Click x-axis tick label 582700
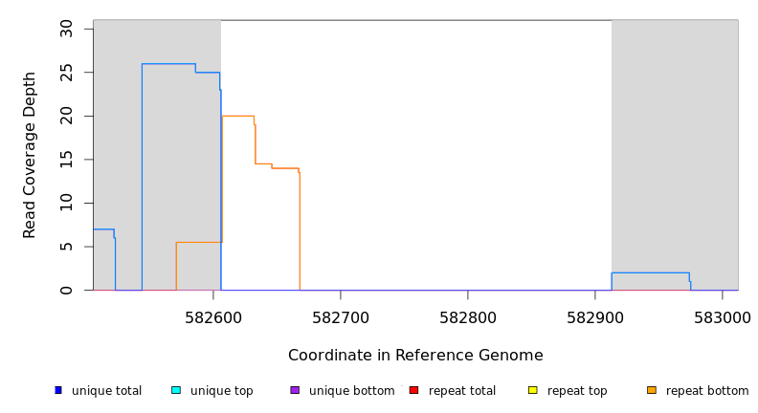This screenshot has width=758, height=413. (340, 315)
